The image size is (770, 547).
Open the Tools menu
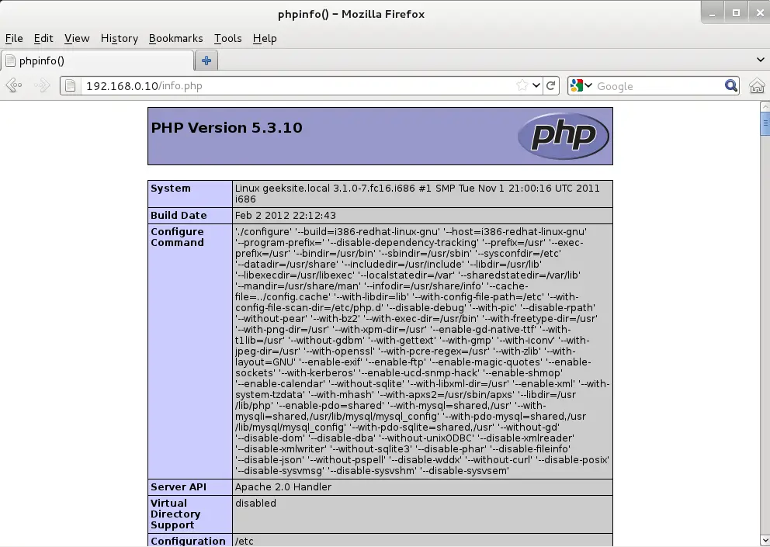click(228, 38)
